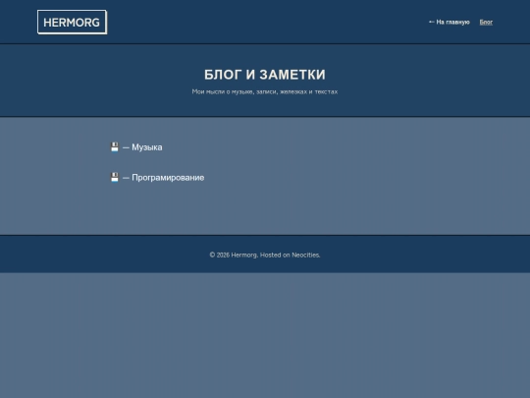Open the 'Музыка' category
The width and height of the screenshot is (530, 398).
147,147
